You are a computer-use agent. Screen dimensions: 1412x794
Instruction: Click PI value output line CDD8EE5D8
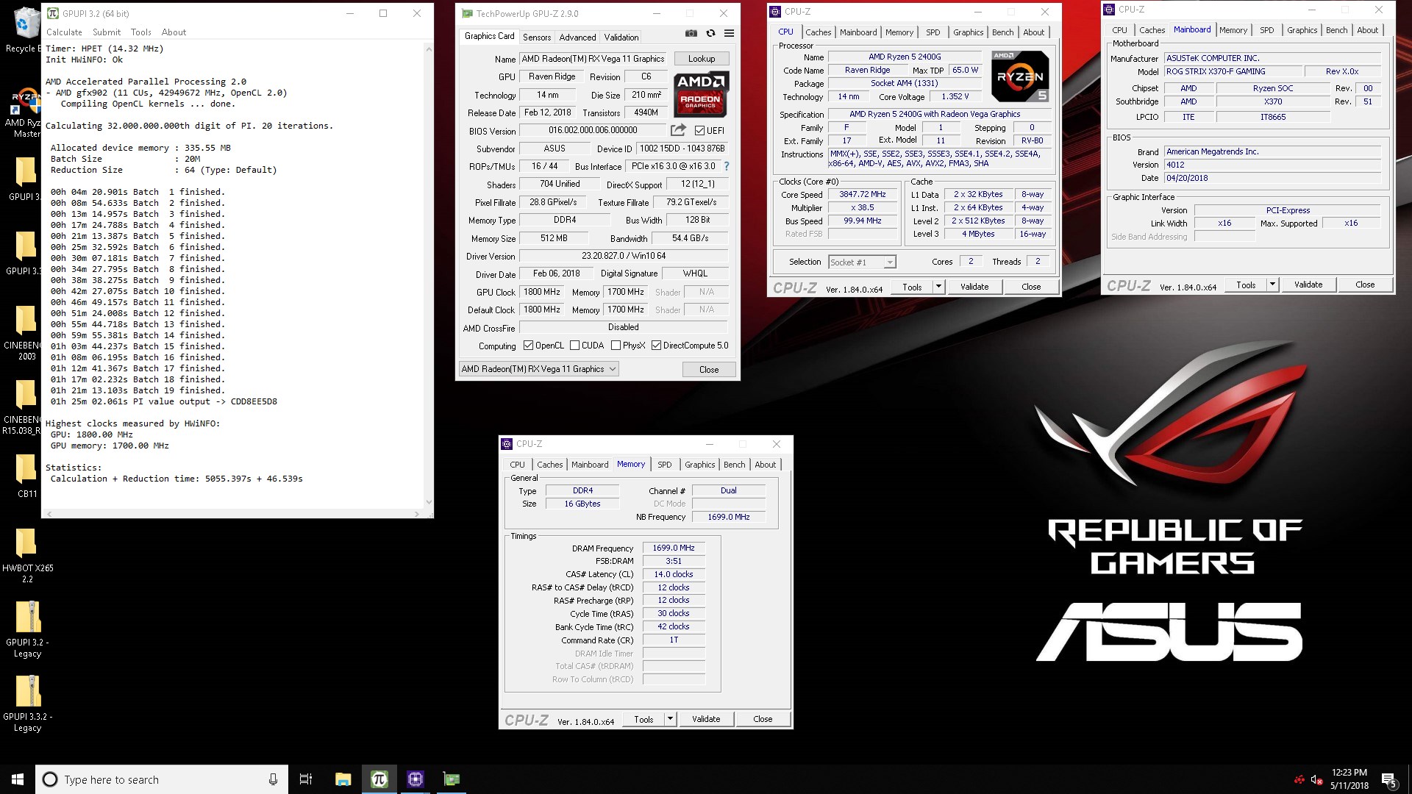164,401
